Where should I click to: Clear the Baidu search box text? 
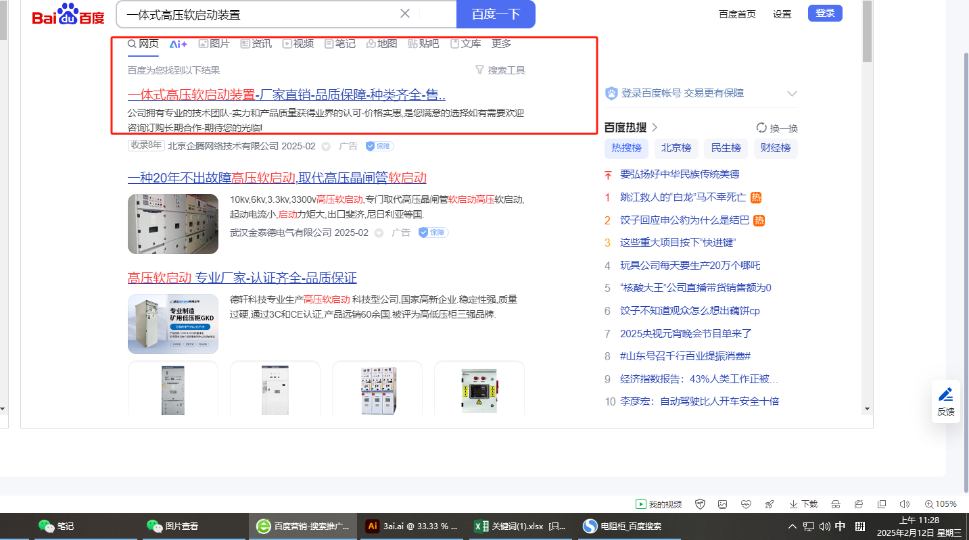[x=404, y=14]
